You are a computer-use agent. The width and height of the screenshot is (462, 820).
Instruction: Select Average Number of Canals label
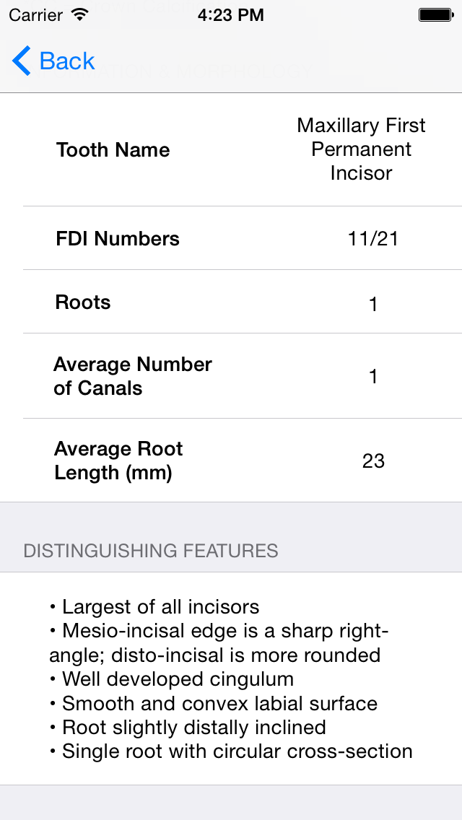[132, 376]
